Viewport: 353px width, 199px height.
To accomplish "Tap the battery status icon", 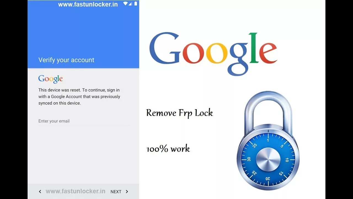I will pos(135,4).
